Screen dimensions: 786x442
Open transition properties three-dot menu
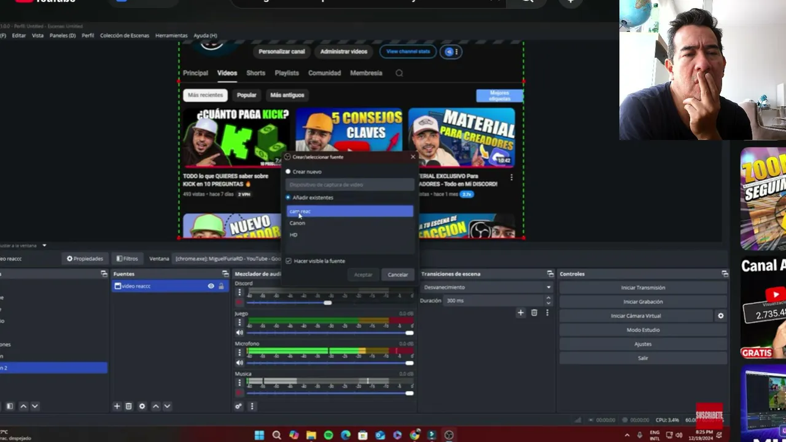pos(547,313)
